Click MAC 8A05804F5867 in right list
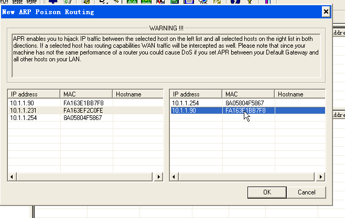Viewport: 345px width, 218px height. 244,103
